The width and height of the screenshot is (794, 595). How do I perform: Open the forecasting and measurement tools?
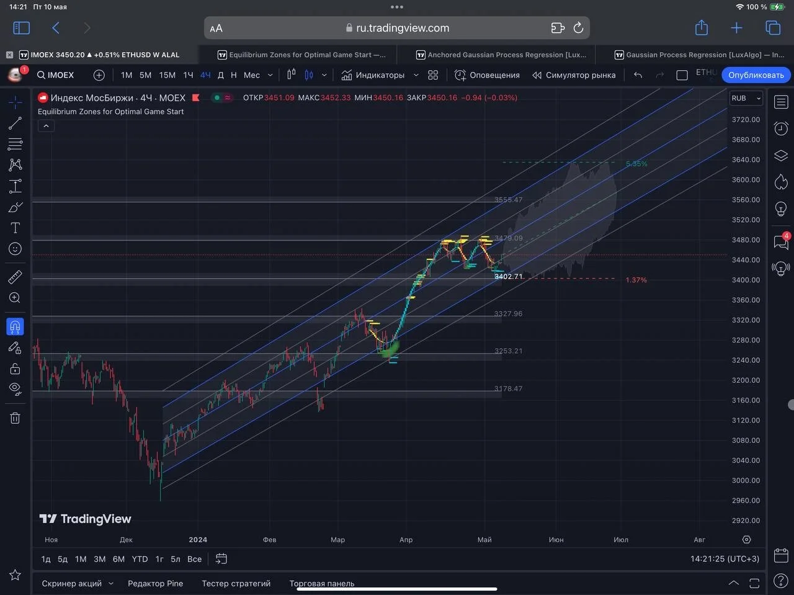tap(15, 186)
